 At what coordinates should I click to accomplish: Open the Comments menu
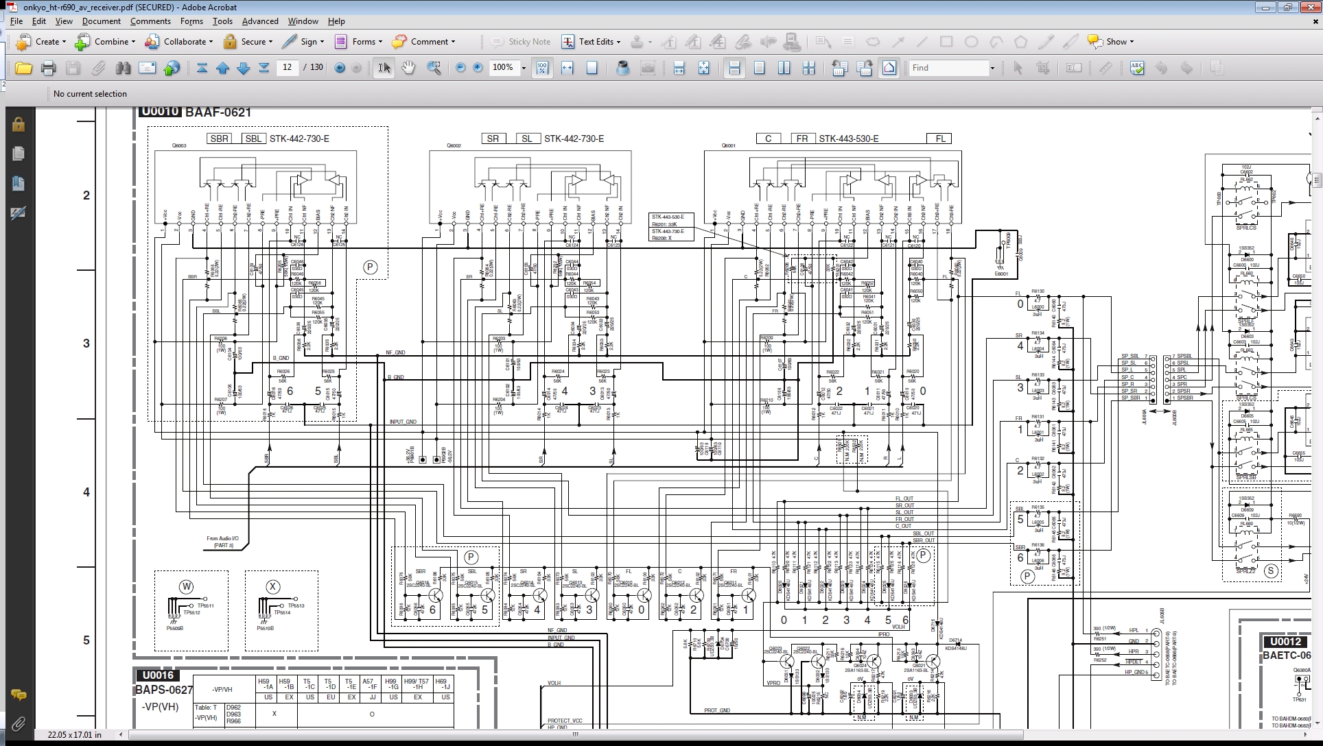coord(150,21)
